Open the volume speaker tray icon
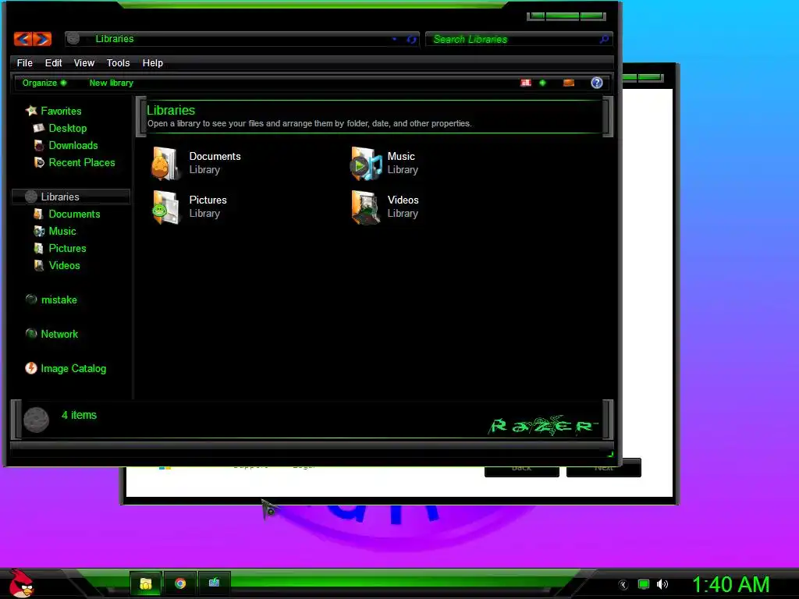 [x=662, y=585]
